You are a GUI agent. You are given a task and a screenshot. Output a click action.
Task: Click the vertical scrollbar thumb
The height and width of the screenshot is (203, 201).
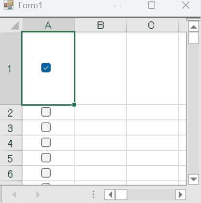(x=194, y=38)
